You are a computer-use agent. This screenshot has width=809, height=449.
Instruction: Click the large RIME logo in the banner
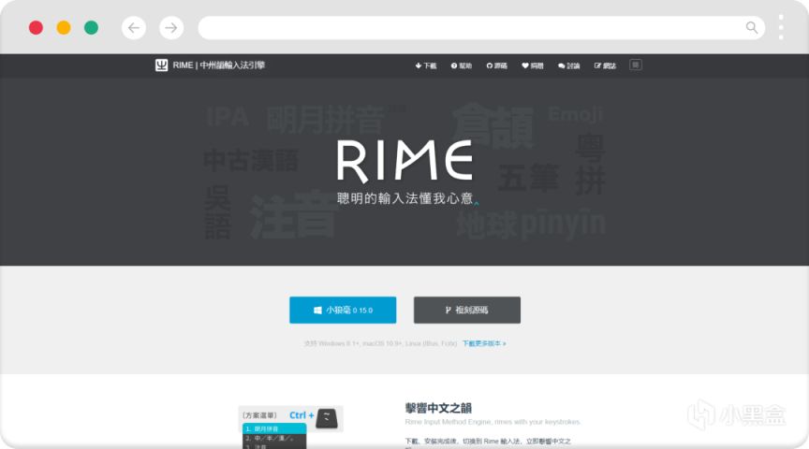point(404,160)
